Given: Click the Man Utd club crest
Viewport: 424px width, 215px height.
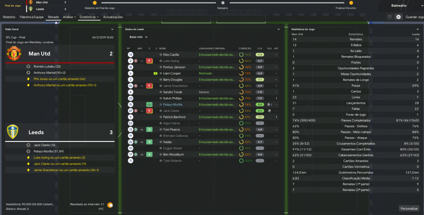Looking at the screenshot, I should 14,53.
